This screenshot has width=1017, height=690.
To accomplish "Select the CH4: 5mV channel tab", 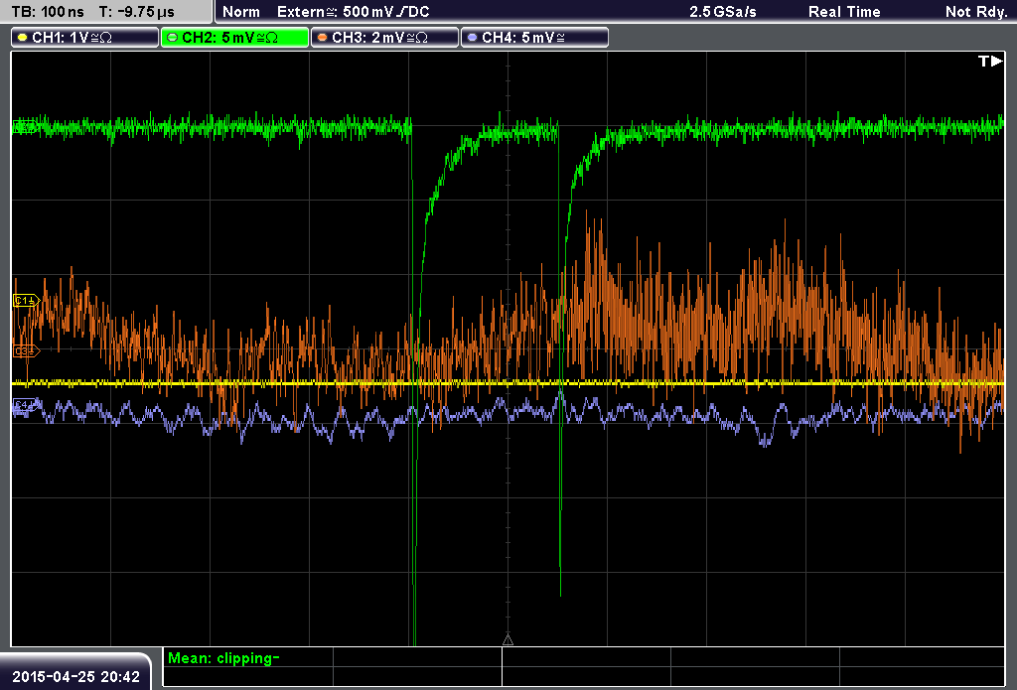I will [534, 38].
